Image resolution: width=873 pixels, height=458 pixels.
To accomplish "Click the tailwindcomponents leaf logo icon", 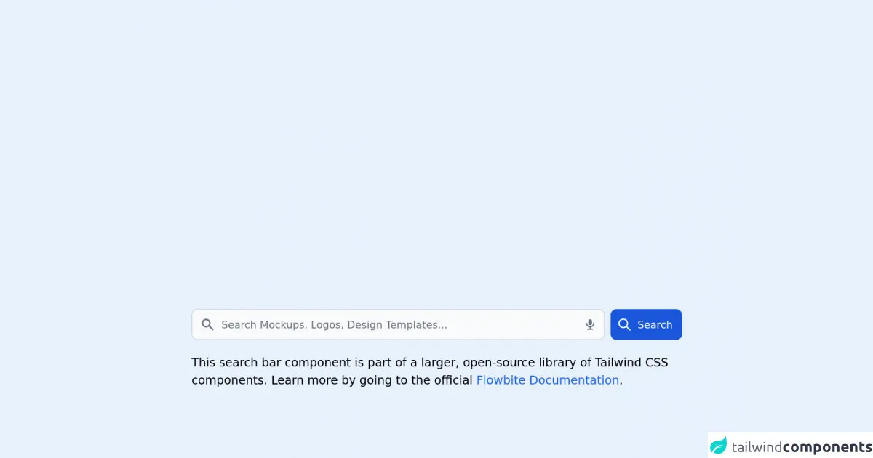I will (719, 446).
